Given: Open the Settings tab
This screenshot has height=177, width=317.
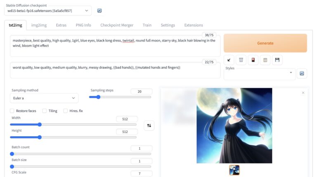Looking at the screenshot, I should pos(168,25).
